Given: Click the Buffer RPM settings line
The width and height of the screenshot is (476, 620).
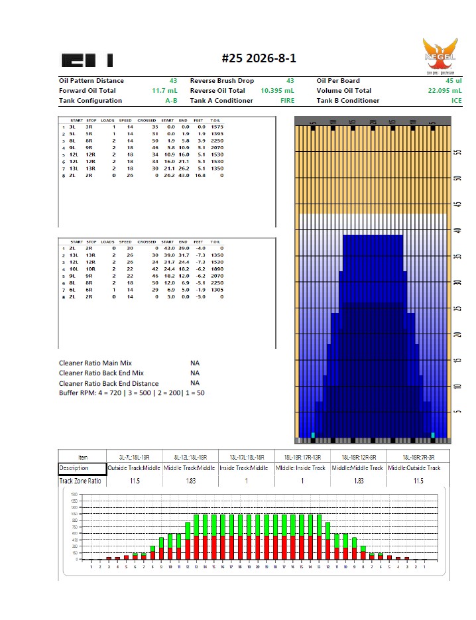Looking at the screenshot, I should tap(132, 393).
